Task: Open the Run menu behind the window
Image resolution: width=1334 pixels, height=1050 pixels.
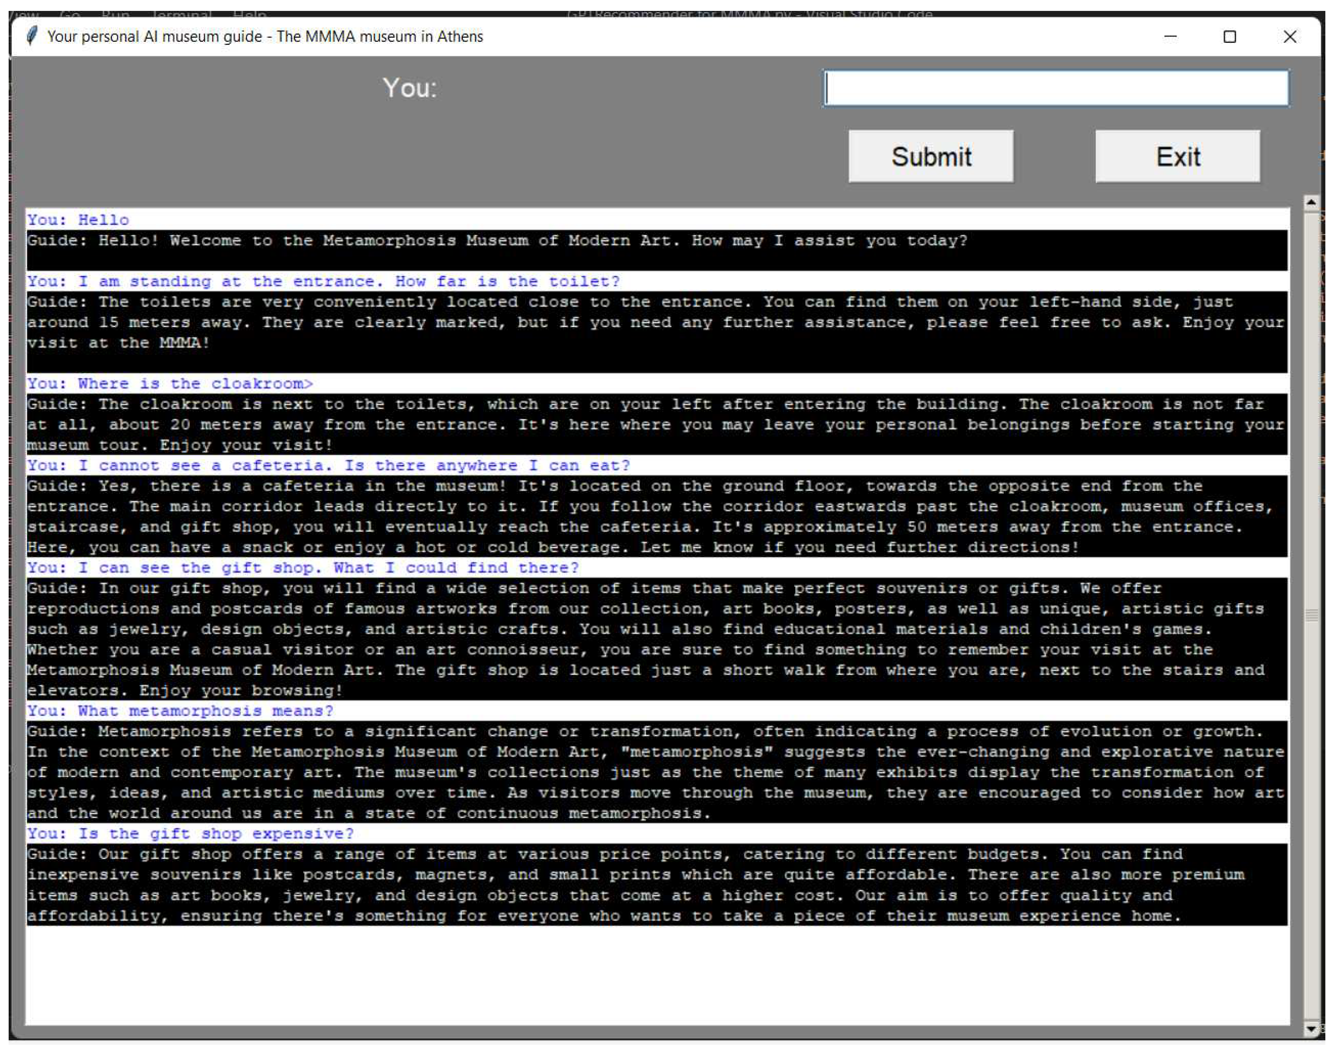Action: pyautogui.click(x=117, y=14)
